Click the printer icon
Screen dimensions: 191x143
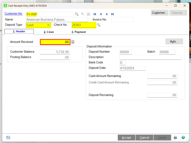[x=175, y=138]
